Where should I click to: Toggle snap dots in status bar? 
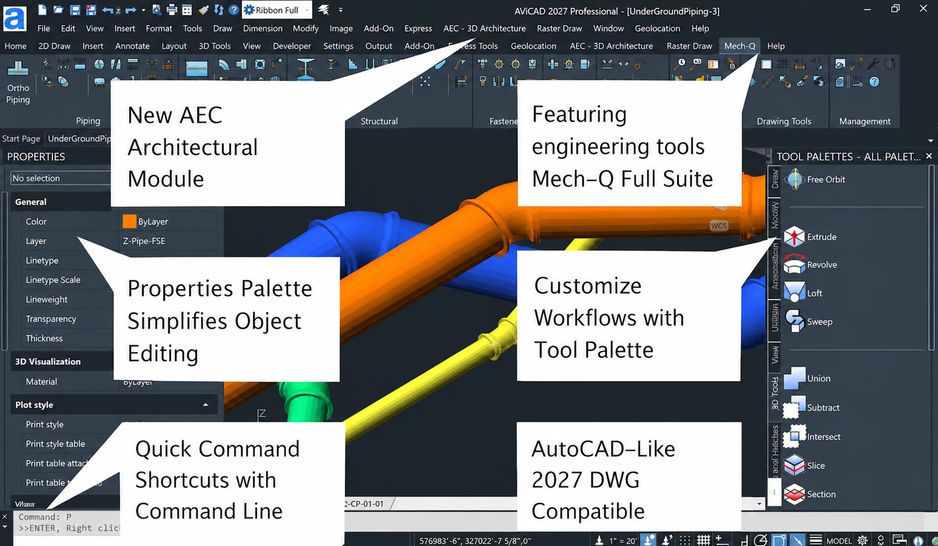click(x=685, y=540)
